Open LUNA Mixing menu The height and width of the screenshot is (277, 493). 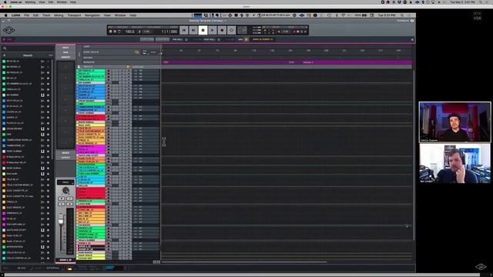59,15
